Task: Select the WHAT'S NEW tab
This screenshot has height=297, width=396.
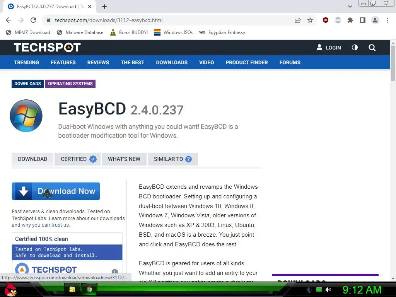Action: point(124,159)
